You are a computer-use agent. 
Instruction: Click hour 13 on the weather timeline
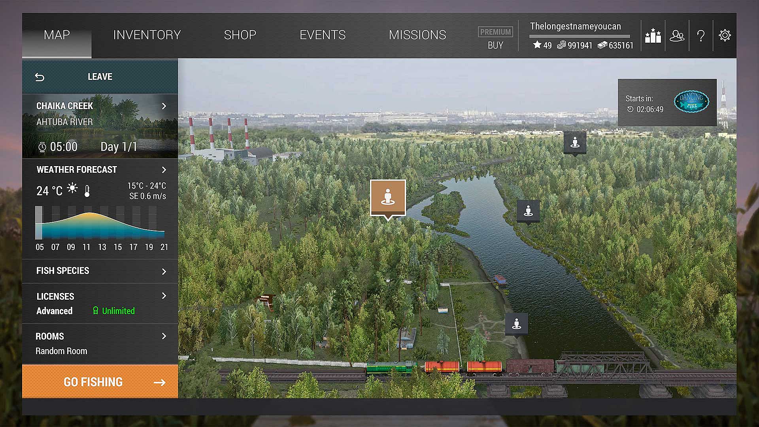click(x=102, y=247)
